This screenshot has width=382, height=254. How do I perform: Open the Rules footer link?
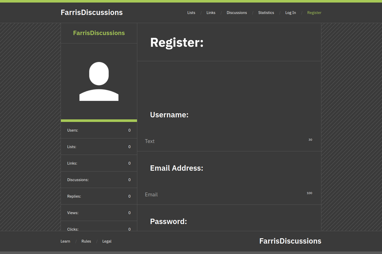pyautogui.click(x=86, y=241)
